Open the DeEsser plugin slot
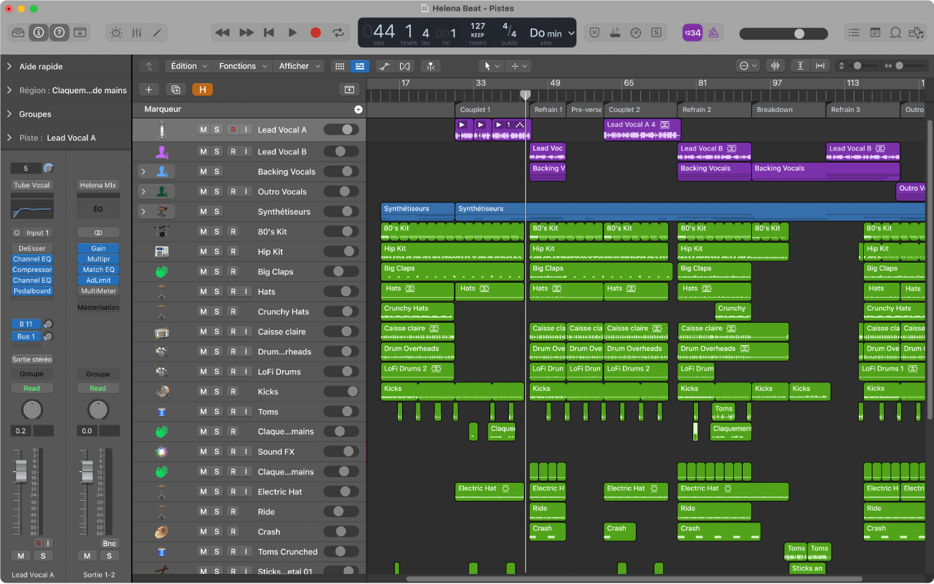Image resolution: width=934 pixels, height=584 pixels. tap(32, 248)
